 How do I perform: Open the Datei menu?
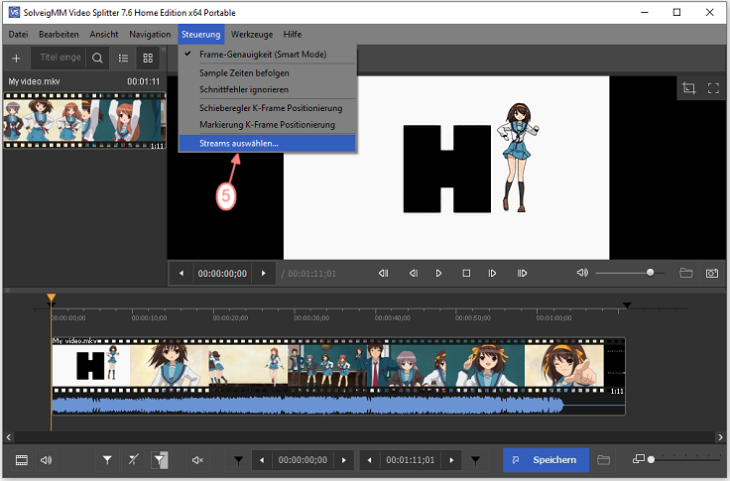[18, 35]
